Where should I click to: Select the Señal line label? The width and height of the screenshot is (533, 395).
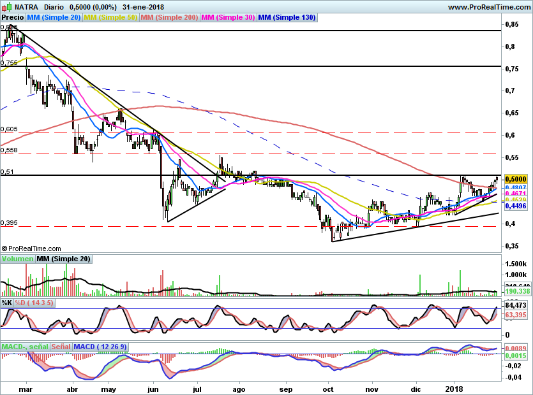[x=61, y=347]
